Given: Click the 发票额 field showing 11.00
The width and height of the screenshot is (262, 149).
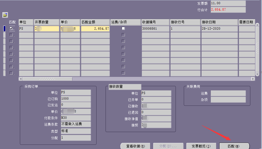Looking at the screenshot, I should [x=228, y=3].
